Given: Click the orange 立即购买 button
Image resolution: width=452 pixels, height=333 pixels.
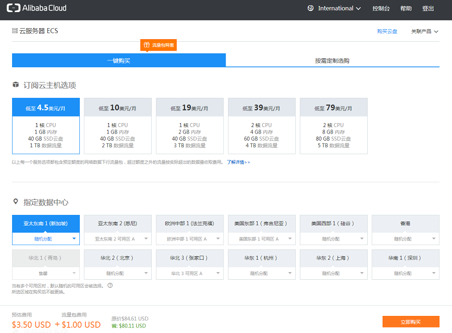Looking at the screenshot, I should 411,322.
